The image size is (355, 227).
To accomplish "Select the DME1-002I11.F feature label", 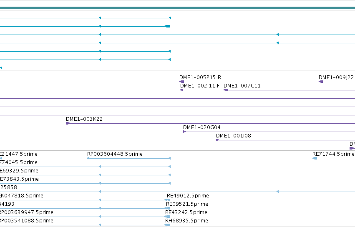I will (x=200, y=86).
